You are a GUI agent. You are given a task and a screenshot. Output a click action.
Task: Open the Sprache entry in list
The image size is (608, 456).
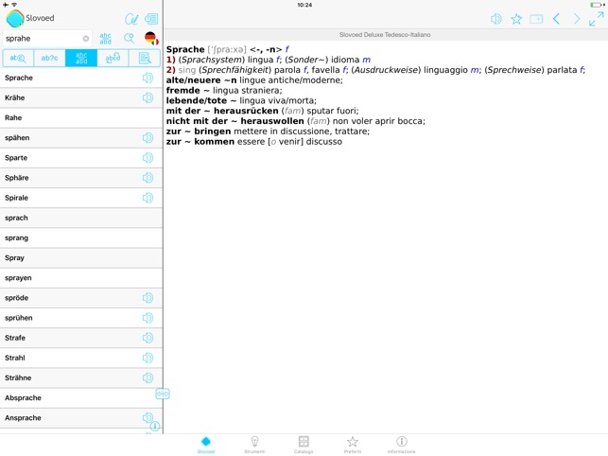click(81, 78)
